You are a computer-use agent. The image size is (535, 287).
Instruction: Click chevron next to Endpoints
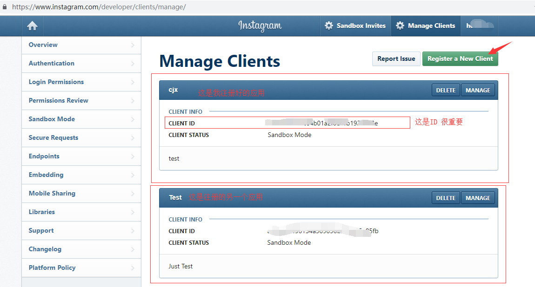[133, 156]
